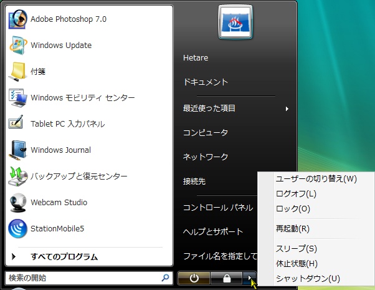The image size is (375, 290).
Task: Open バックアップと復元センター icon
Action: point(17,176)
